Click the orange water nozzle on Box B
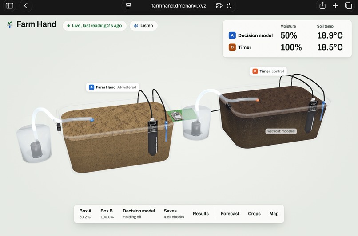 coord(257,100)
